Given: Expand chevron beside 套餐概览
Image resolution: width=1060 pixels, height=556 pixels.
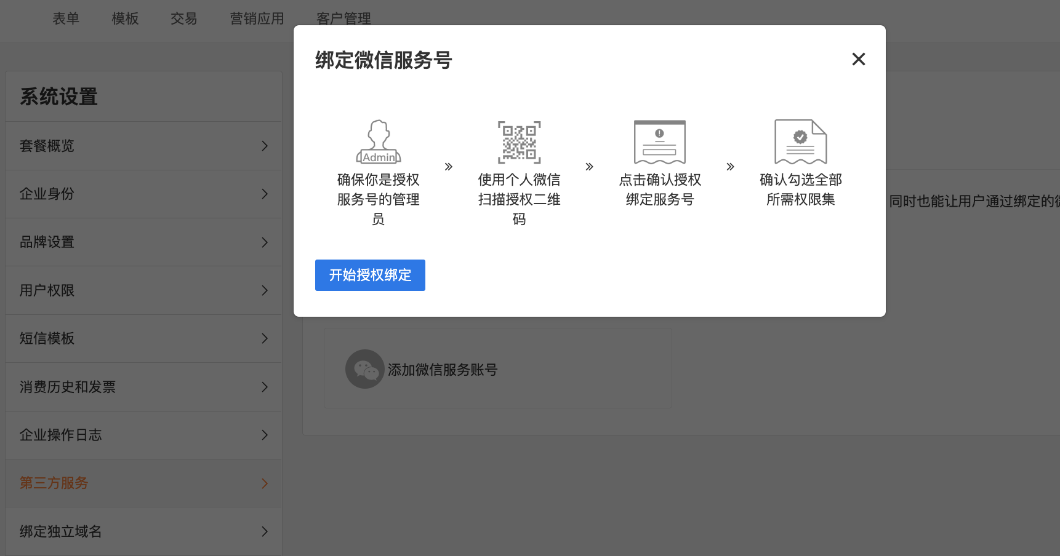Looking at the screenshot, I should pyautogui.click(x=265, y=146).
